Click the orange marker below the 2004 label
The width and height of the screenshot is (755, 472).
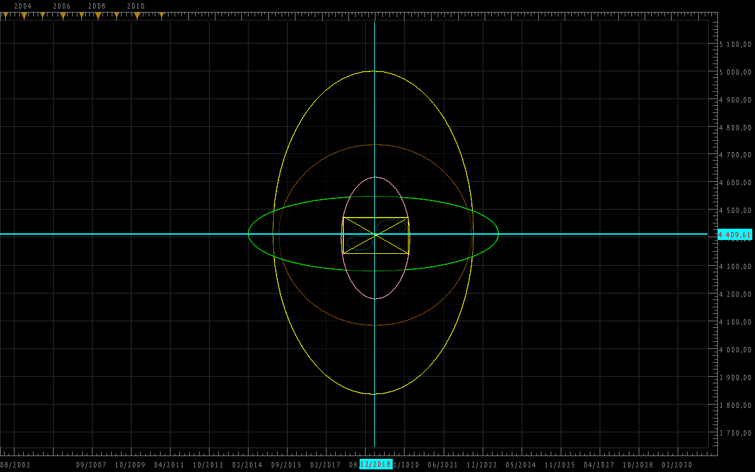point(24,15)
